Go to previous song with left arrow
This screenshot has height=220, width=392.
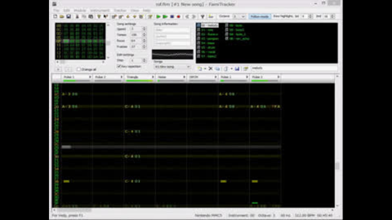[187, 16]
